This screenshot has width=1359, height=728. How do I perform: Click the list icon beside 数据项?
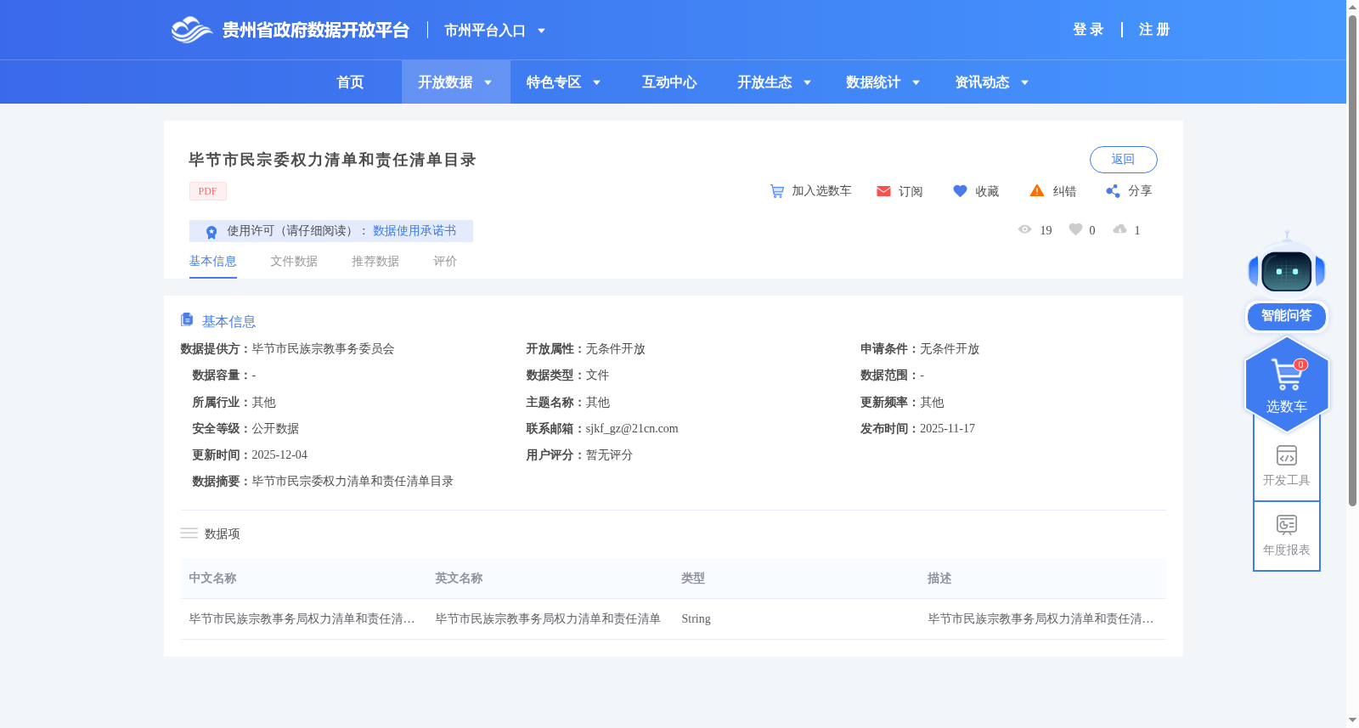tap(189, 533)
